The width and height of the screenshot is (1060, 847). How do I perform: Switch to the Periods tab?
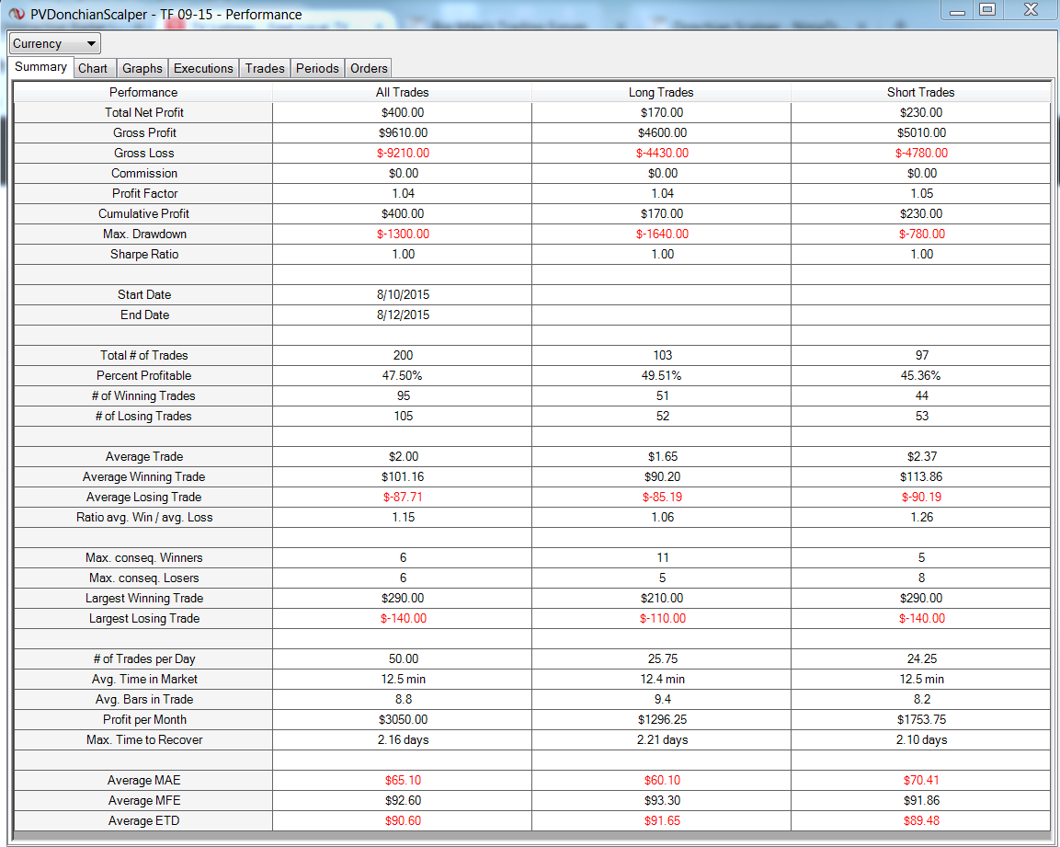(317, 68)
